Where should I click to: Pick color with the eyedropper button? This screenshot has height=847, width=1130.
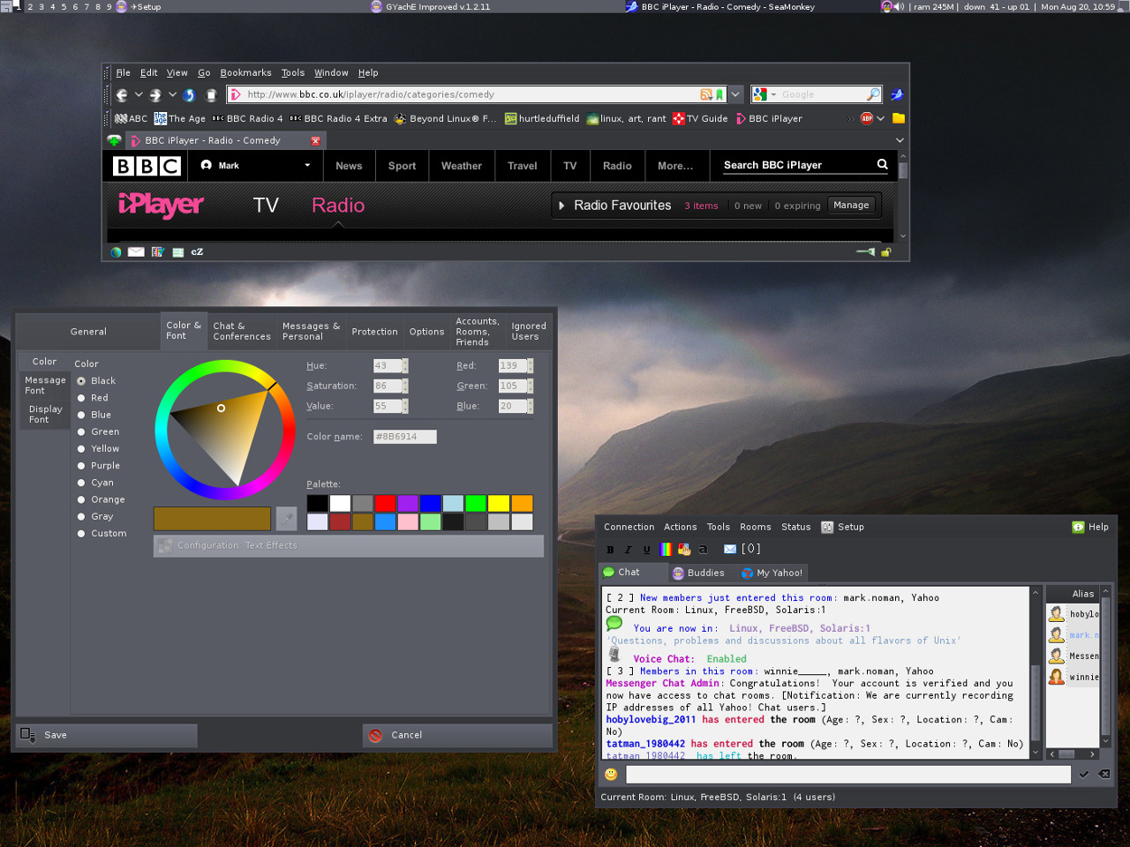click(286, 518)
